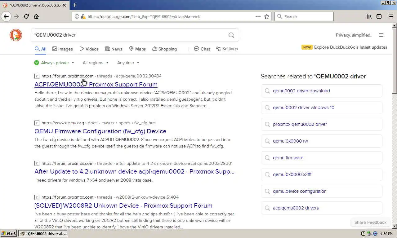Submit search with magnifier icon

(231, 35)
